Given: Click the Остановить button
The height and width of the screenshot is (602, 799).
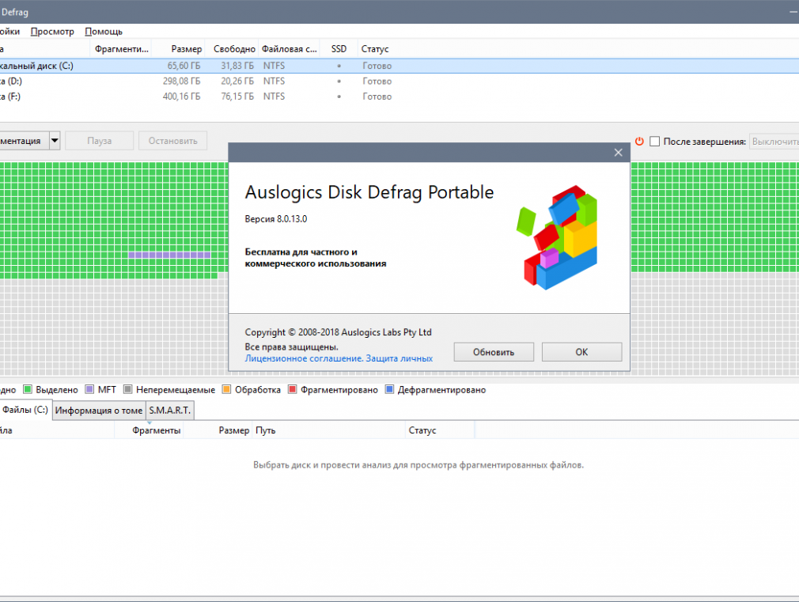Looking at the screenshot, I should pyautogui.click(x=172, y=141).
